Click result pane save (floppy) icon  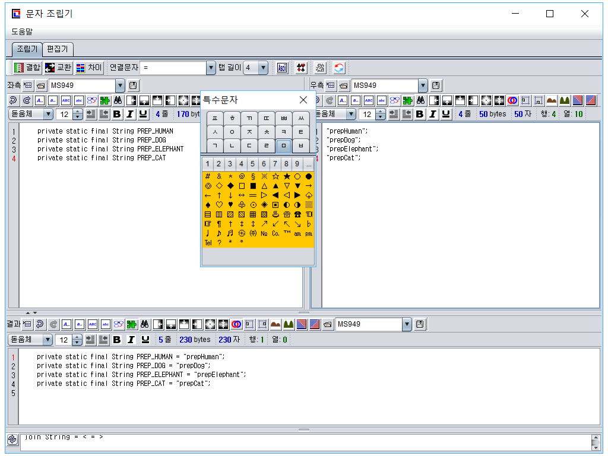pyautogui.click(x=420, y=324)
